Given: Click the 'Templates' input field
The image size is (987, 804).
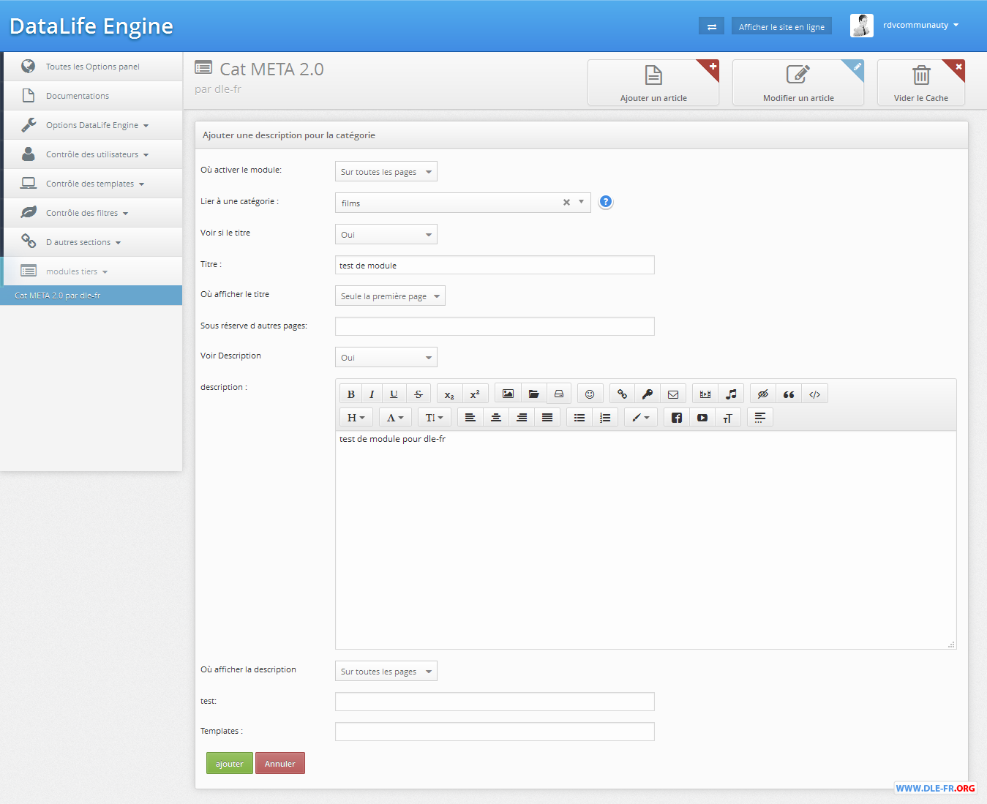Looking at the screenshot, I should click(495, 732).
